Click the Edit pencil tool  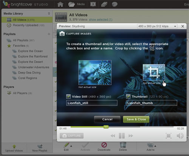(67, 147)
